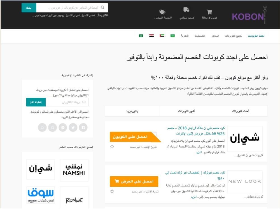Click شحن مجاني header label
The image size is (280, 209).
pos(186,18)
